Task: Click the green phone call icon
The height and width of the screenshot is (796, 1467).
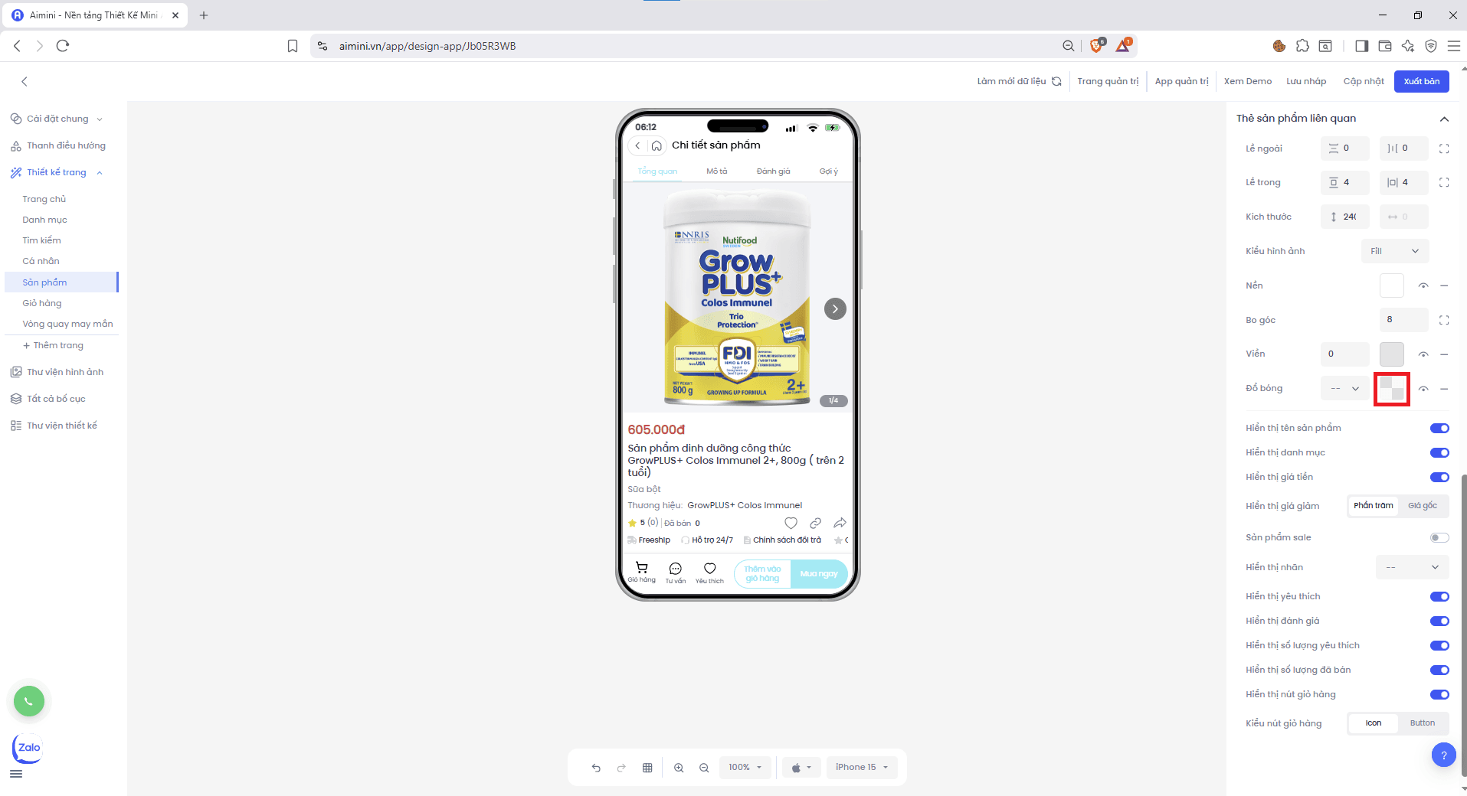Action: 29,701
